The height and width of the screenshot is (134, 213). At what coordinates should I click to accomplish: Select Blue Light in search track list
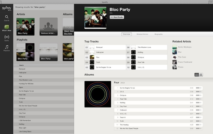tap(44, 128)
